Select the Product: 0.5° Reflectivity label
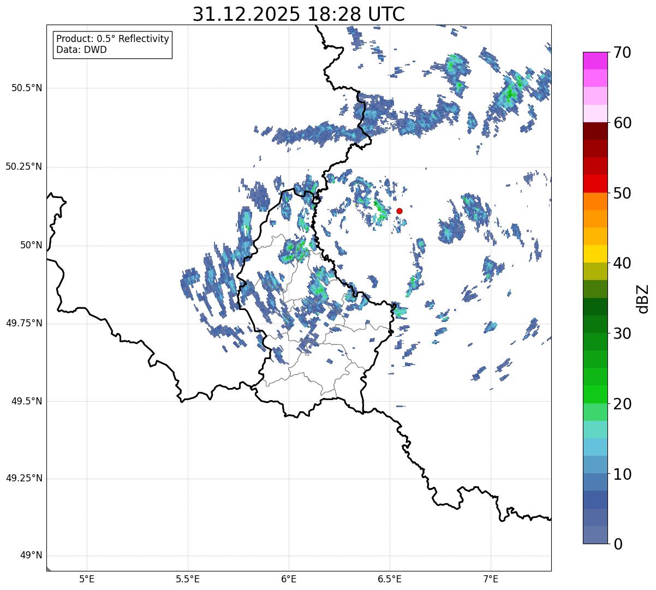This screenshot has height=590, width=656. tap(112, 39)
